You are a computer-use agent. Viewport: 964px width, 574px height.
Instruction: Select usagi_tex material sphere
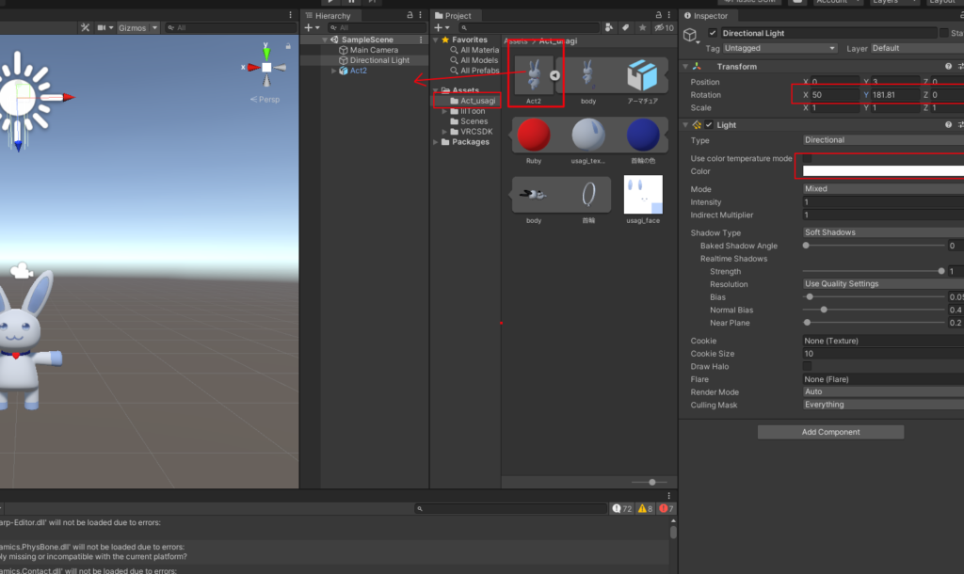pyautogui.click(x=588, y=136)
